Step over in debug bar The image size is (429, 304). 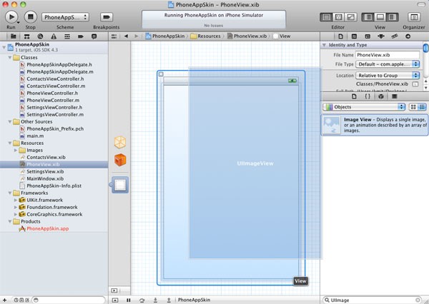click(x=142, y=300)
